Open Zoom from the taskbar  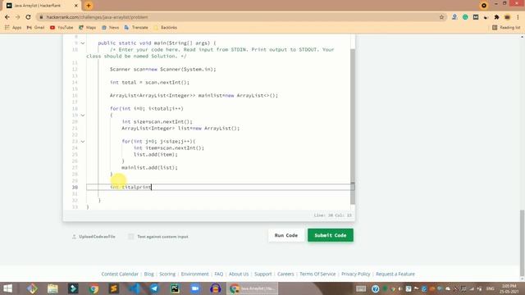click(195, 288)
